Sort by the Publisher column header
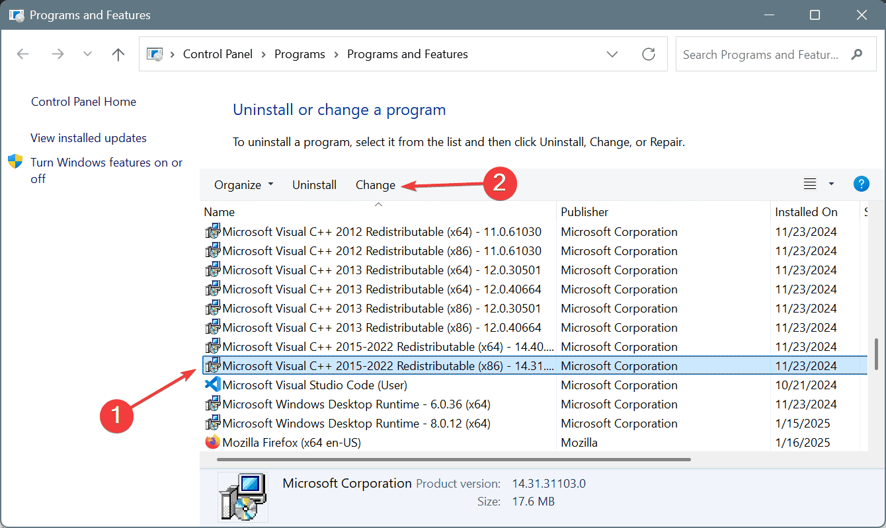886x528 pixels. [x=663, y=212]
